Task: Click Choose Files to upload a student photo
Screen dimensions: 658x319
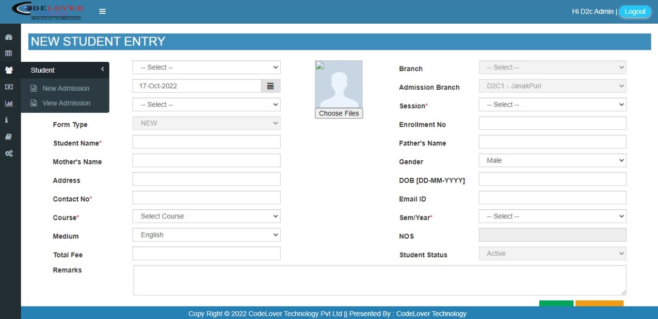Action: (339, 113)
